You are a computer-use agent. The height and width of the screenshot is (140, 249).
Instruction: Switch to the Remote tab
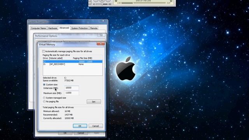94,28
